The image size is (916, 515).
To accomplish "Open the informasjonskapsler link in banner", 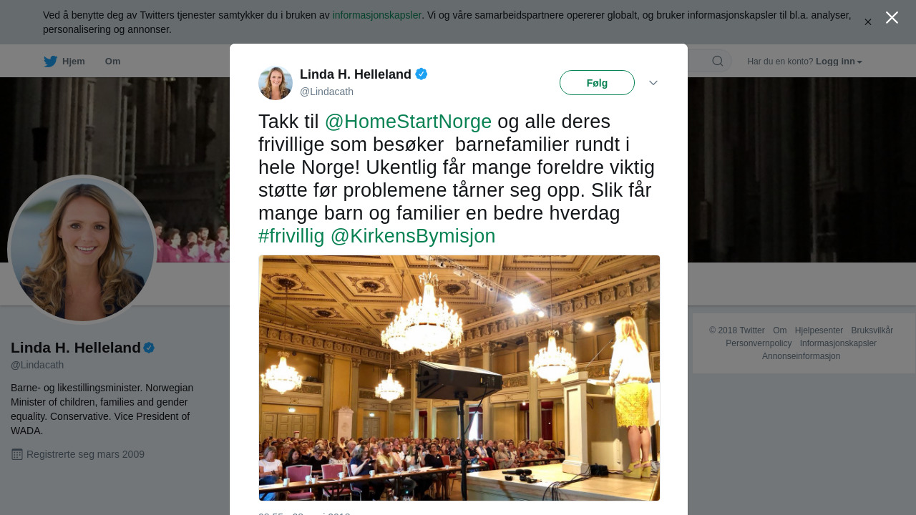I will pos(377,15).
